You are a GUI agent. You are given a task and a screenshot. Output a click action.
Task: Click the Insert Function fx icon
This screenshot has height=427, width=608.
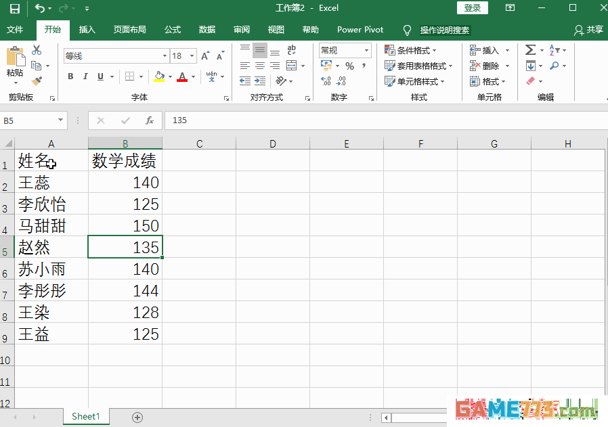(150, 120)
